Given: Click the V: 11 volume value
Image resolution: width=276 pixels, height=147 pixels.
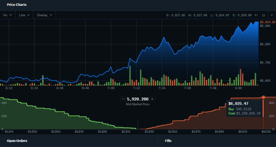Looking at the screenshot, I should pyautogui.click(x=260, y=15).
